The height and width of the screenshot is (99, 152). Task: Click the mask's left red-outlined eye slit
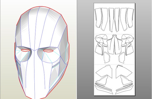tap(26, 50)
